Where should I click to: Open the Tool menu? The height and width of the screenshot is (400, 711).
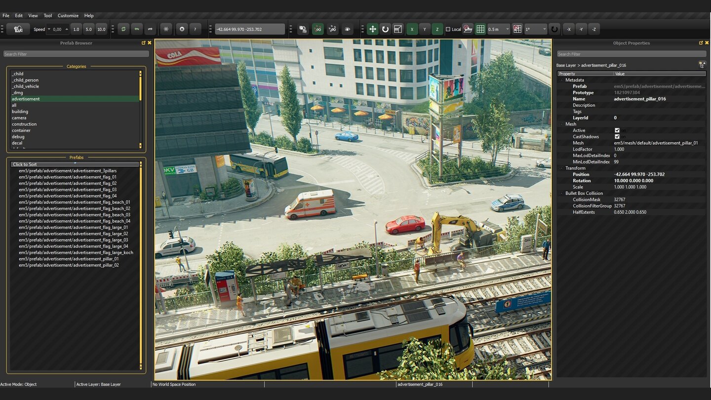tap(48, 16)
